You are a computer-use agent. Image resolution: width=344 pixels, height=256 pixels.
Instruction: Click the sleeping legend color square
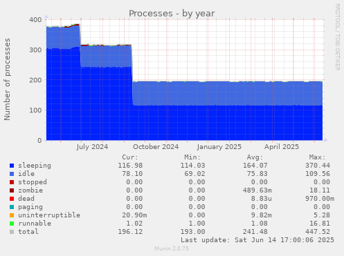(x=12, y=166)
